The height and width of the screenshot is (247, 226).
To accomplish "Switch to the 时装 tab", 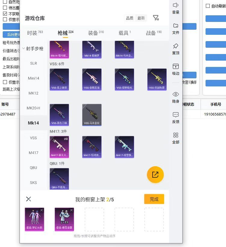I will (x=35, y=33).
